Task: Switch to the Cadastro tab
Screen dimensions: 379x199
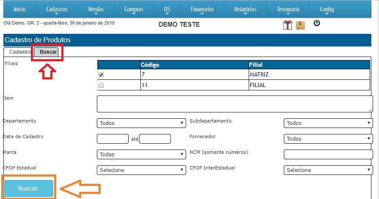Action: pos(19,52)
